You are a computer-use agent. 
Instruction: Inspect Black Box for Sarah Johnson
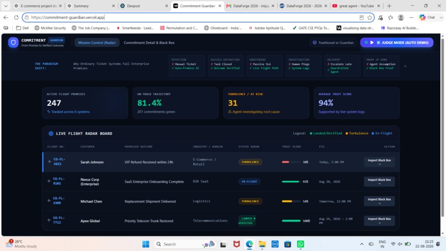379,162
